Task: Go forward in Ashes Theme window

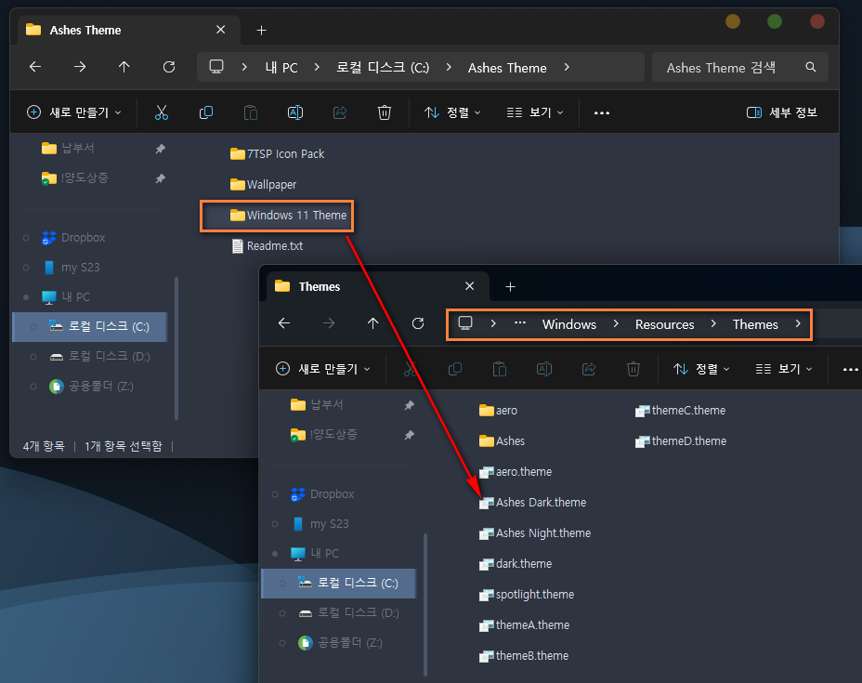Action: (x=80, y=67)
